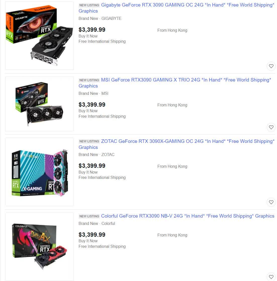This screenshot has height=281, width=277.
Task: Click the Gigabyte listing $3,399.99 price
Action: point(92,30)
